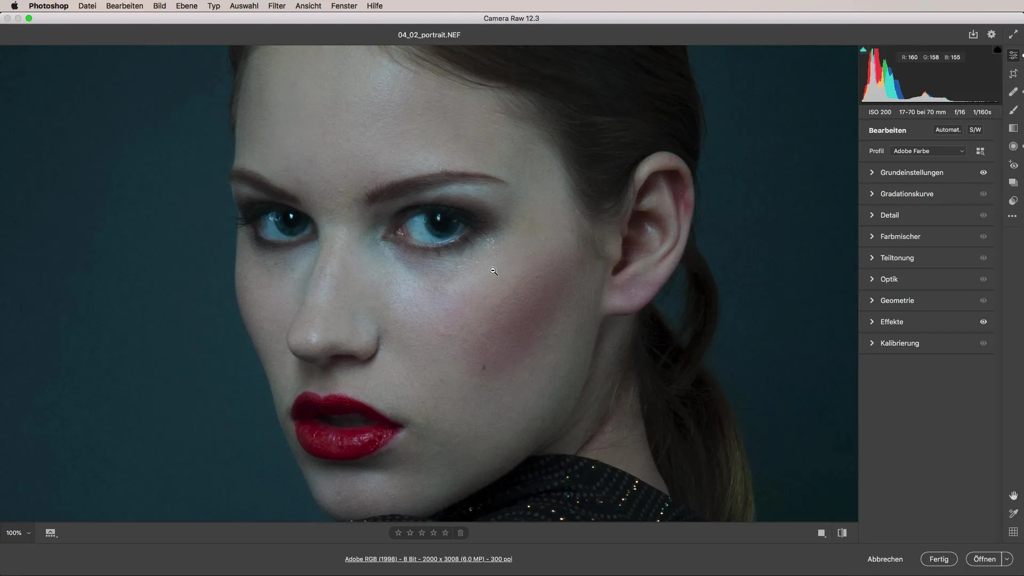Screen dimensions: 1024x576
Task: Open the Öffnen button dropdown arrow
Action: click(x=1007, y=559)
